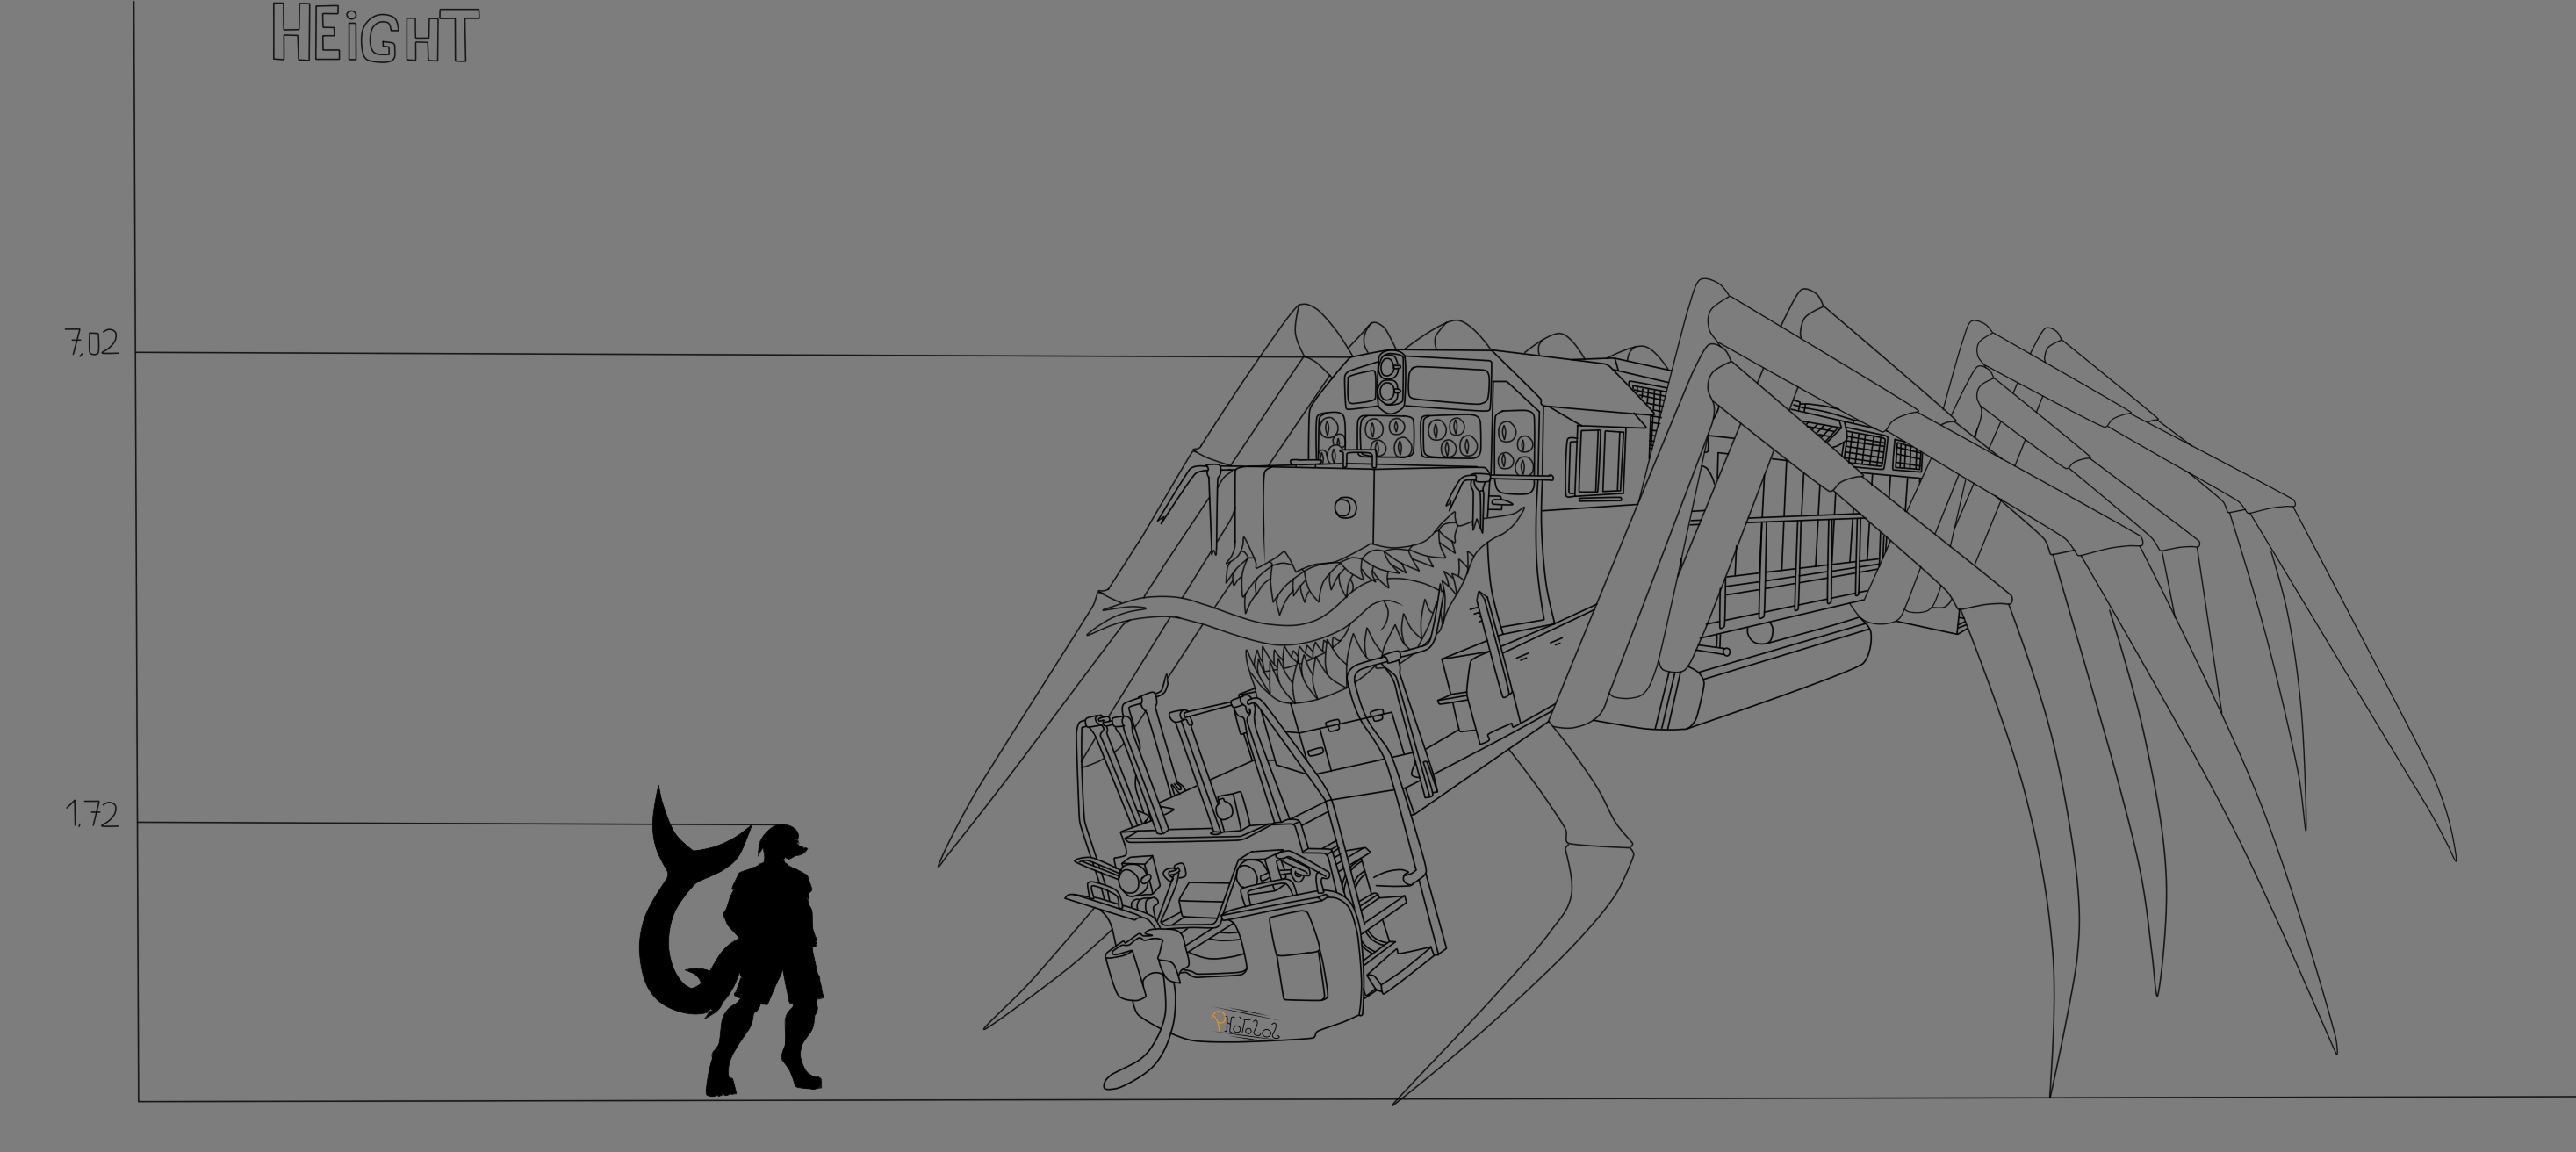Click the 1.72 height label
This screenshot has height=1152, width=2576.
(x=93, y=816)
